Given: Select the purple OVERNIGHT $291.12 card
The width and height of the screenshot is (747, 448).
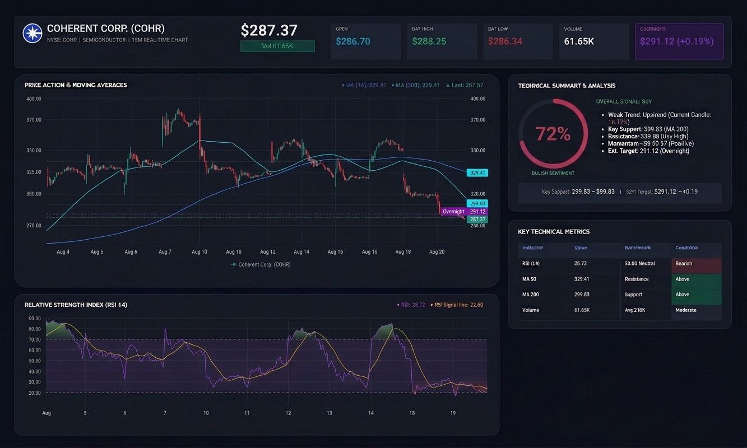Looking at the screenshot, I should point(679,41).
